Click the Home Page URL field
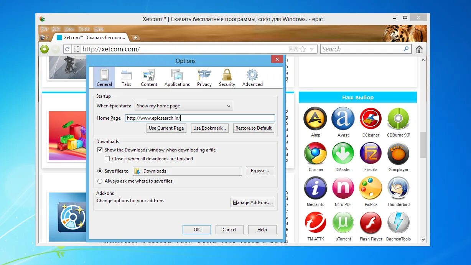This screenshot has width=471, height=265. point(200,118)
